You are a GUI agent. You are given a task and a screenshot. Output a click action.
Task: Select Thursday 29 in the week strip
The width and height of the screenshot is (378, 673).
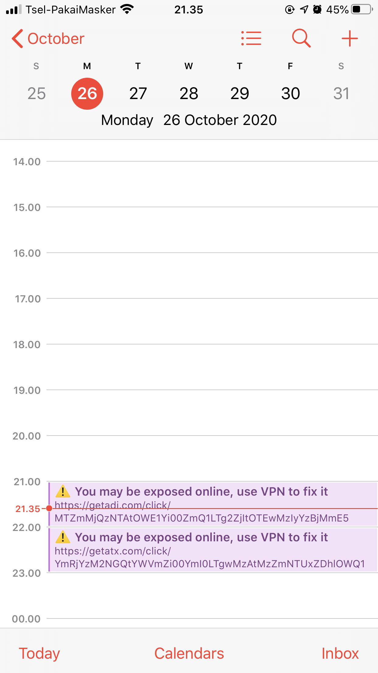coord(240,93)
